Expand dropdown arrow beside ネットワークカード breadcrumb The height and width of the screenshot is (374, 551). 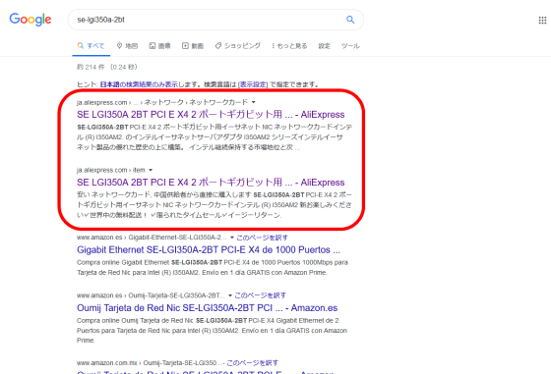tap(254, 102)
